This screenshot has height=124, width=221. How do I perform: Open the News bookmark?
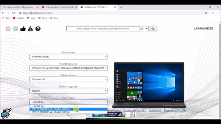coord(42,18)
